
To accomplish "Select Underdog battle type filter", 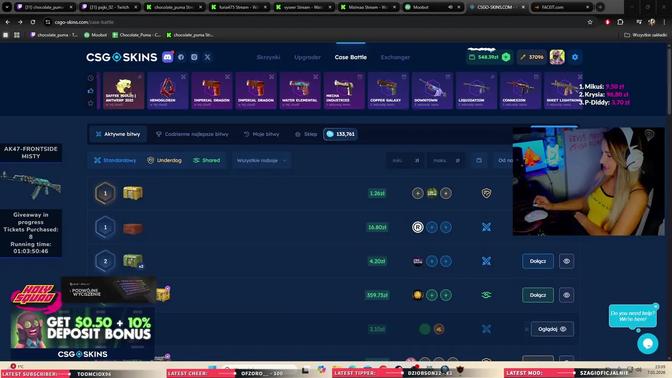I will [x=164, y=160].
